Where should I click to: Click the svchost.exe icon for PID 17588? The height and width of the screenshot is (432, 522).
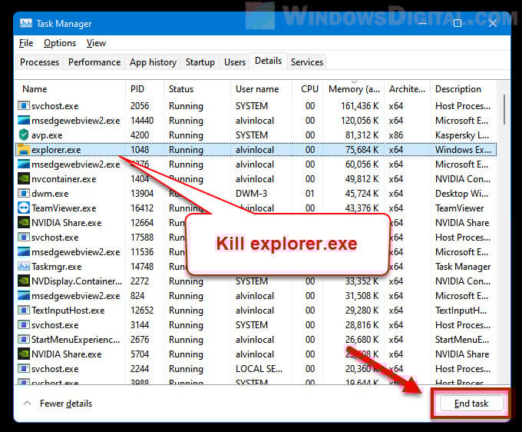pos(23,238)
